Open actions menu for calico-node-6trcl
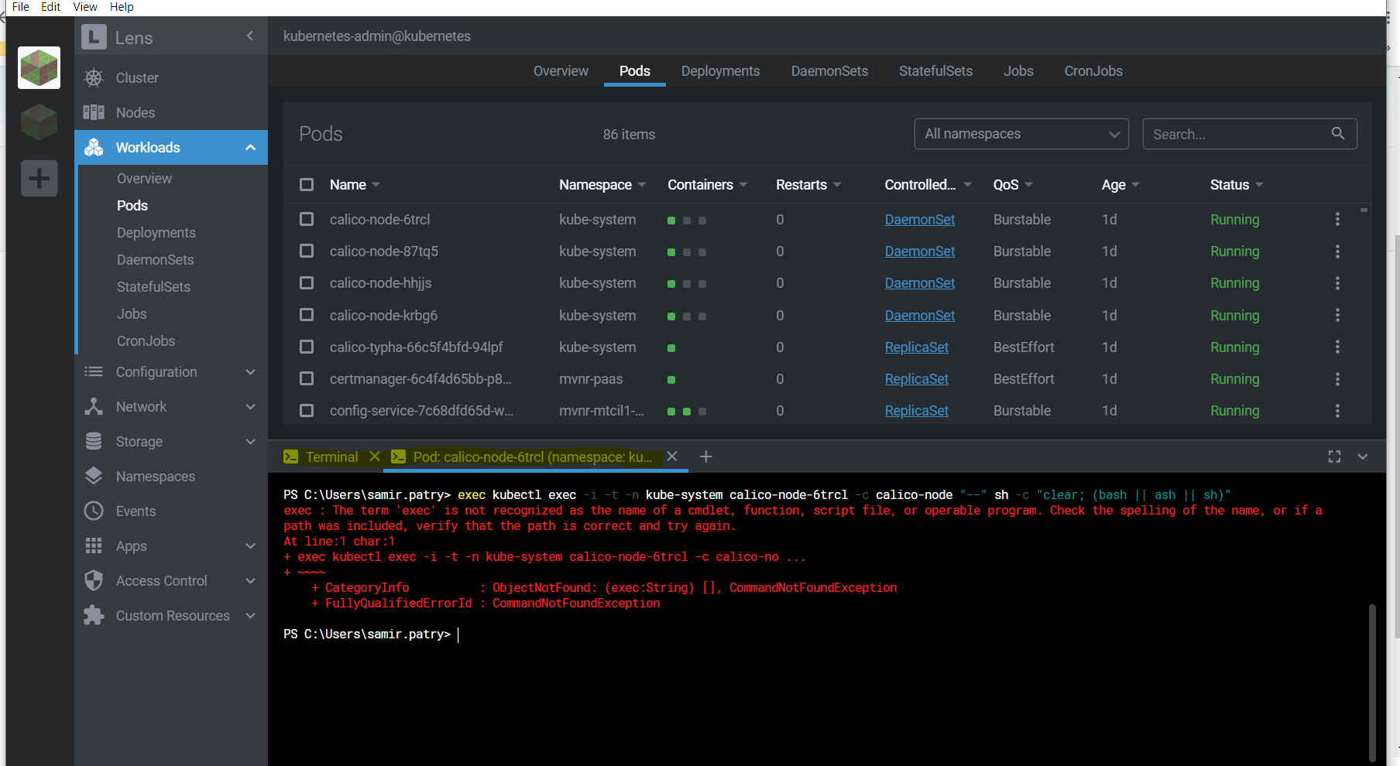 point(1337,220)
